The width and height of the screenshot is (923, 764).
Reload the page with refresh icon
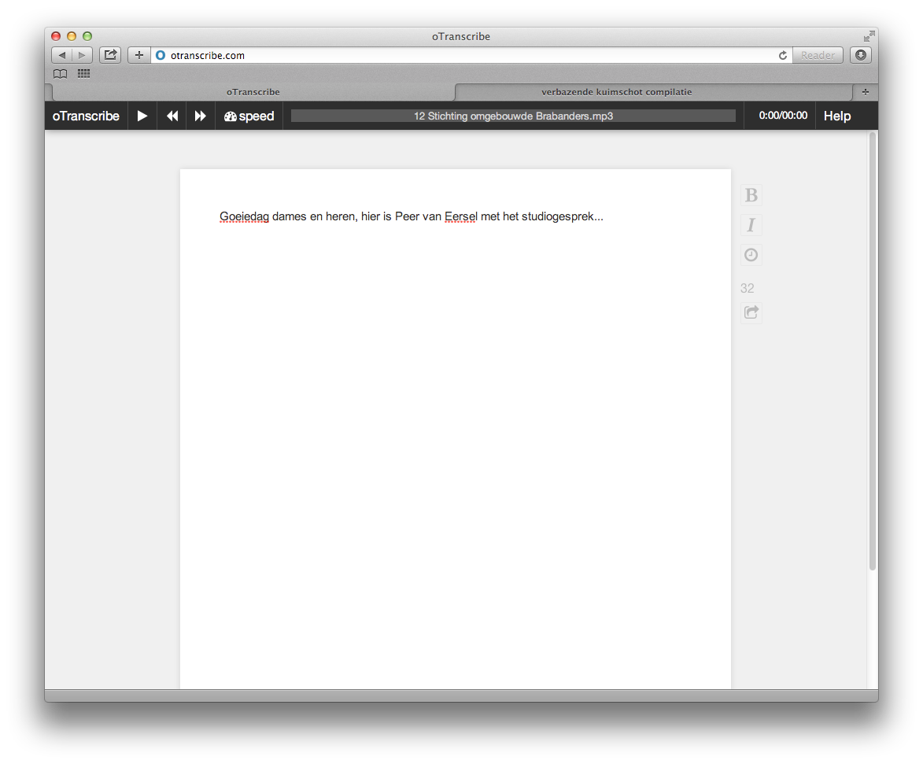pyautogui.click(x=782, y=55)
